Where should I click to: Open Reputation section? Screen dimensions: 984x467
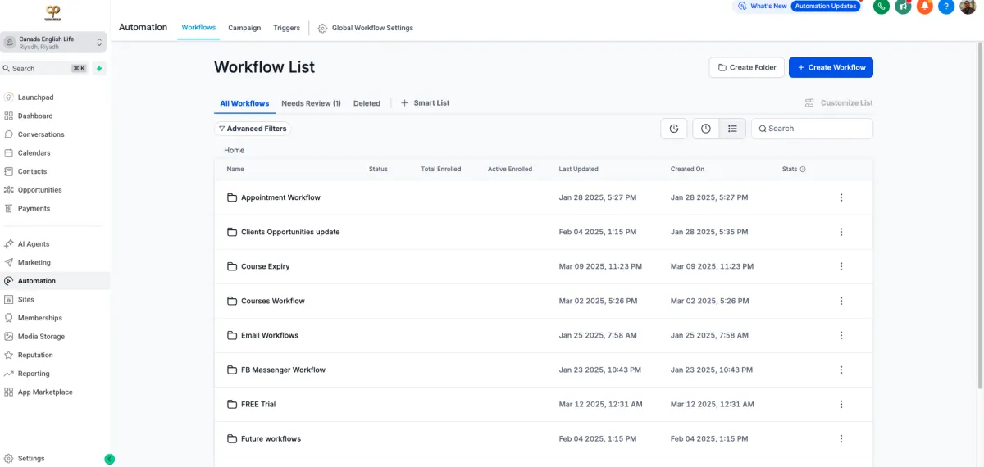[x=35, y=355]
